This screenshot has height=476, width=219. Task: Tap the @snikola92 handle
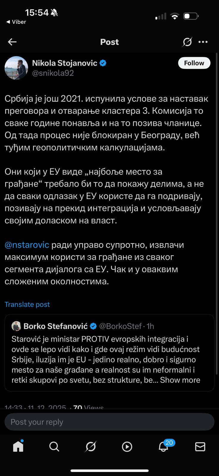53,73
